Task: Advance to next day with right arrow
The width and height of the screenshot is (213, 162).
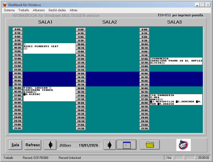Action: [110, 145]
